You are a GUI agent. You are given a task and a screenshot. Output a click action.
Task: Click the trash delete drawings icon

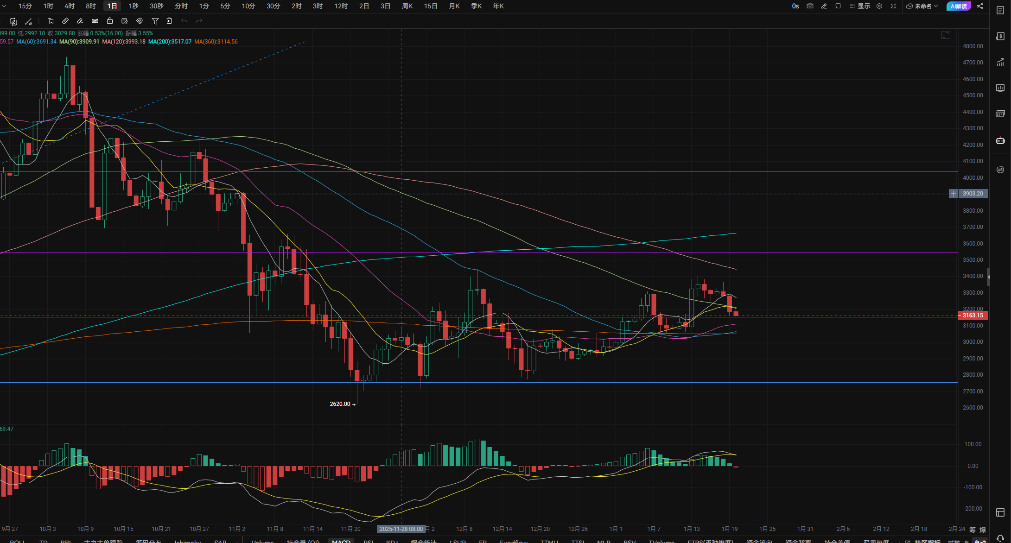click(169, 21)
